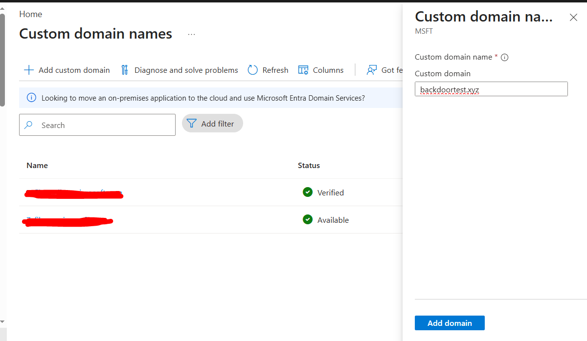Click the feedback person icon in toolbar
The image size is (587, 341).
coord(372,70)
